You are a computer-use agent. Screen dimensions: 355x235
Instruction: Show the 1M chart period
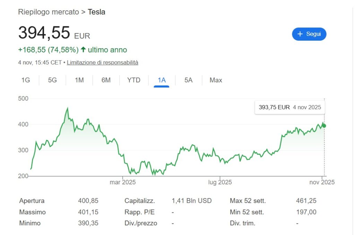79,80
